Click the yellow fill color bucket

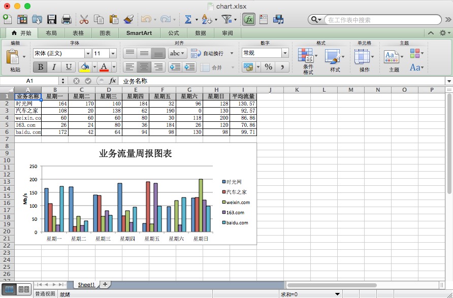84,67
